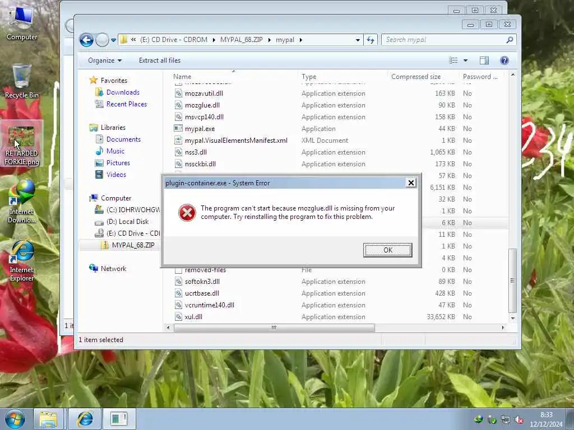Click Recycle Bin desktop icon
This screenshot has height=430, width=574.
pyautogui.click(x=22, y=81)
